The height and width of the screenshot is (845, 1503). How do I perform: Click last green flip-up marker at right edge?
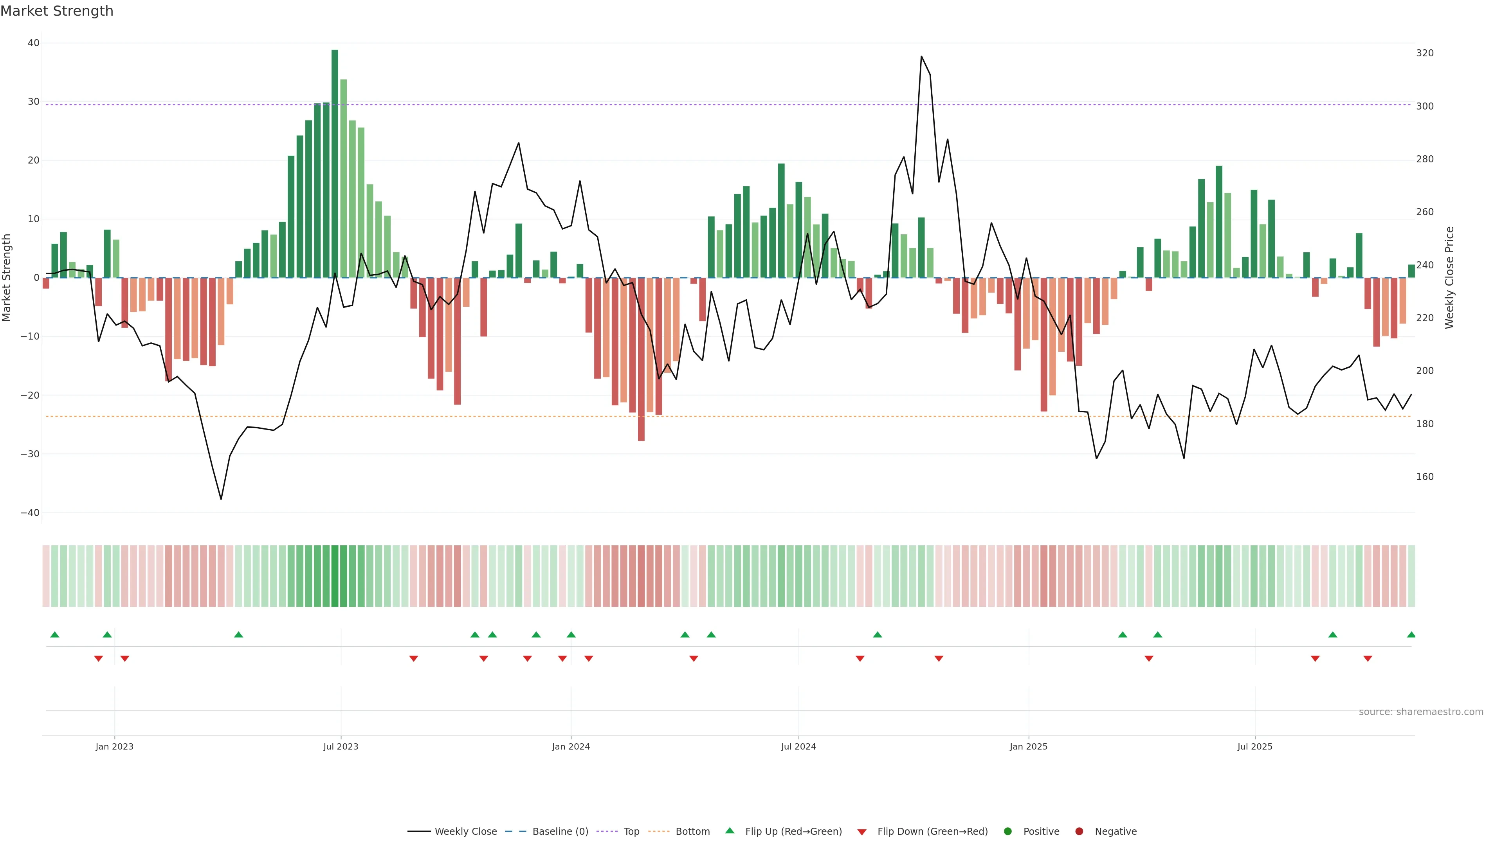[x=1411, y=635]
